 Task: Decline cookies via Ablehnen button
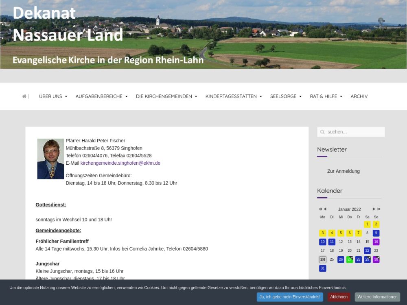[x=339, y=297]
